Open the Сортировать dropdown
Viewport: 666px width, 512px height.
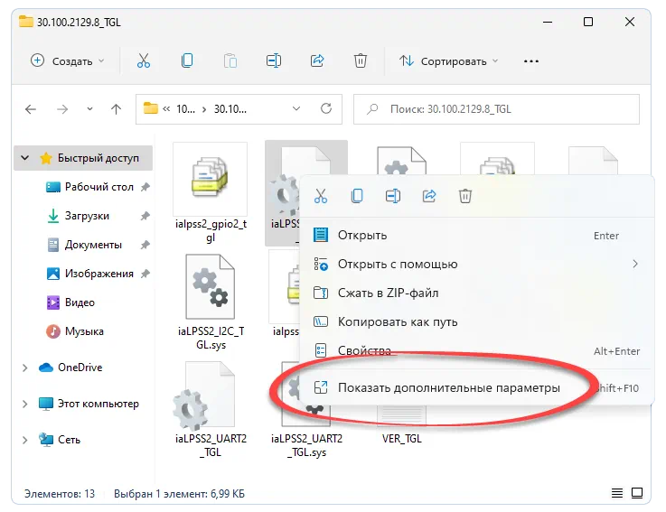[448, 61]
